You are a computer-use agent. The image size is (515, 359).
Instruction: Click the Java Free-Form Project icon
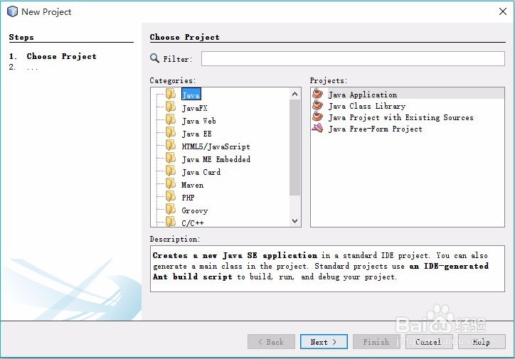(317, 128)
